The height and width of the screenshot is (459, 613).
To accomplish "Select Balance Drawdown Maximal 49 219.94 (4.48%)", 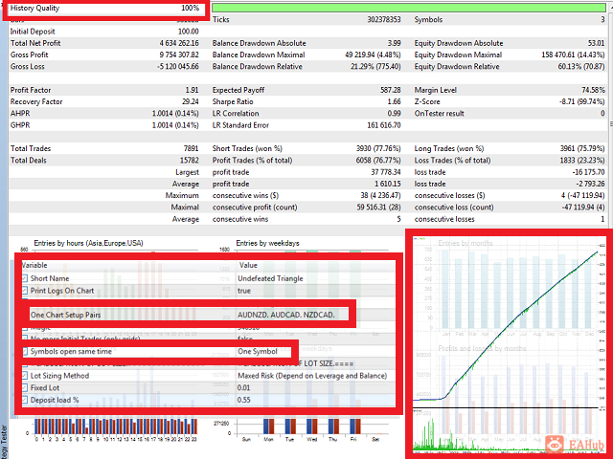I will [373, 55].
